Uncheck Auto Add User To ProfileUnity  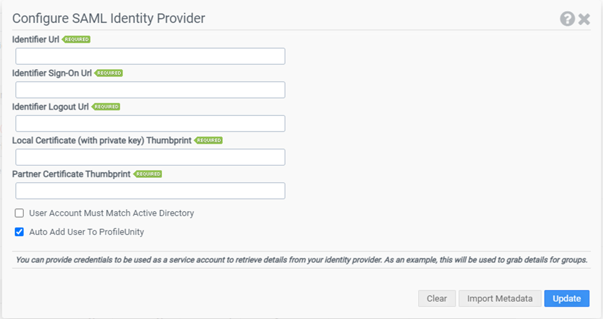[19, 232]
